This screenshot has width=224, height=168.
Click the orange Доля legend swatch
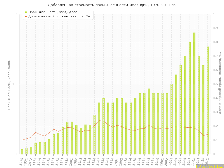click(x=26, y=16)
